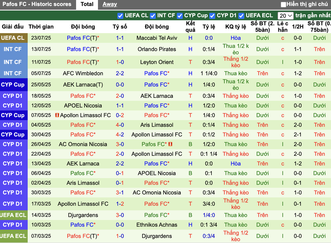Click the 4-0 score versus Aris Limassol
Viewport: 331px width, 243px height.
click(120, 125)
